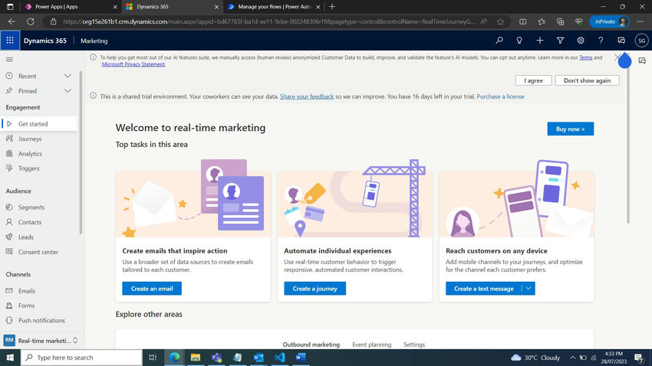
Task: Click the search magnifier in the header
Action: coord(499,41)
